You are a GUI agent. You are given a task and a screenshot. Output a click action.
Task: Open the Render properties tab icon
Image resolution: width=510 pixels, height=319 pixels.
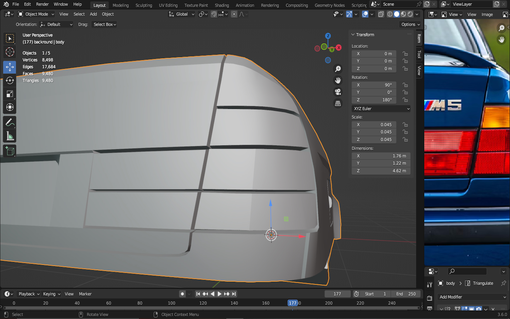[x=430, y=298]
